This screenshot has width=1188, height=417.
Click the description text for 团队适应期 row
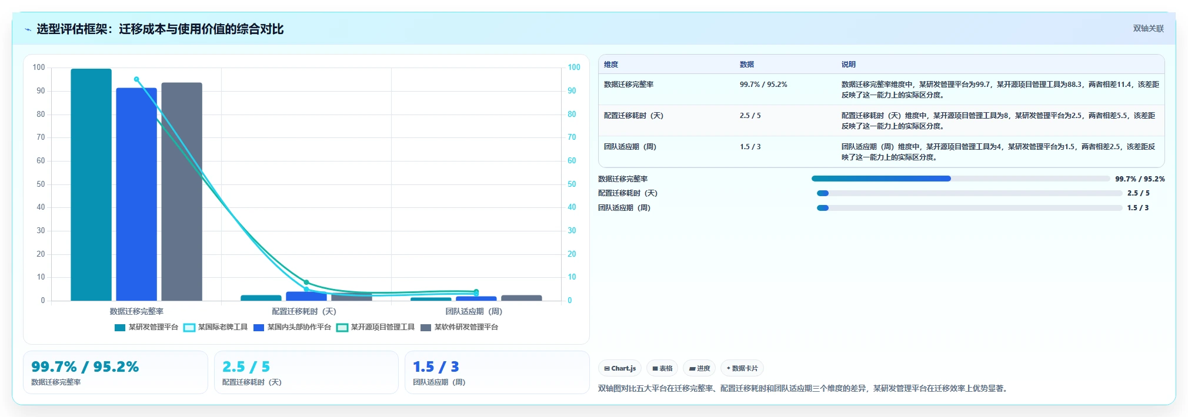999,152
